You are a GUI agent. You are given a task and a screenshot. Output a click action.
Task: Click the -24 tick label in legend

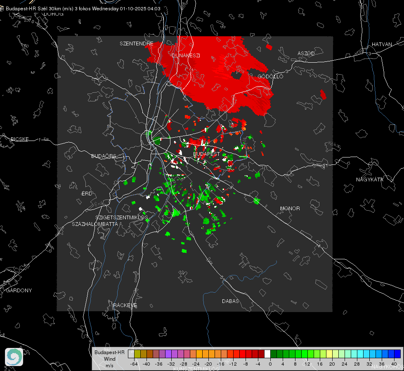pyautogui.click(x=196, y=364)
